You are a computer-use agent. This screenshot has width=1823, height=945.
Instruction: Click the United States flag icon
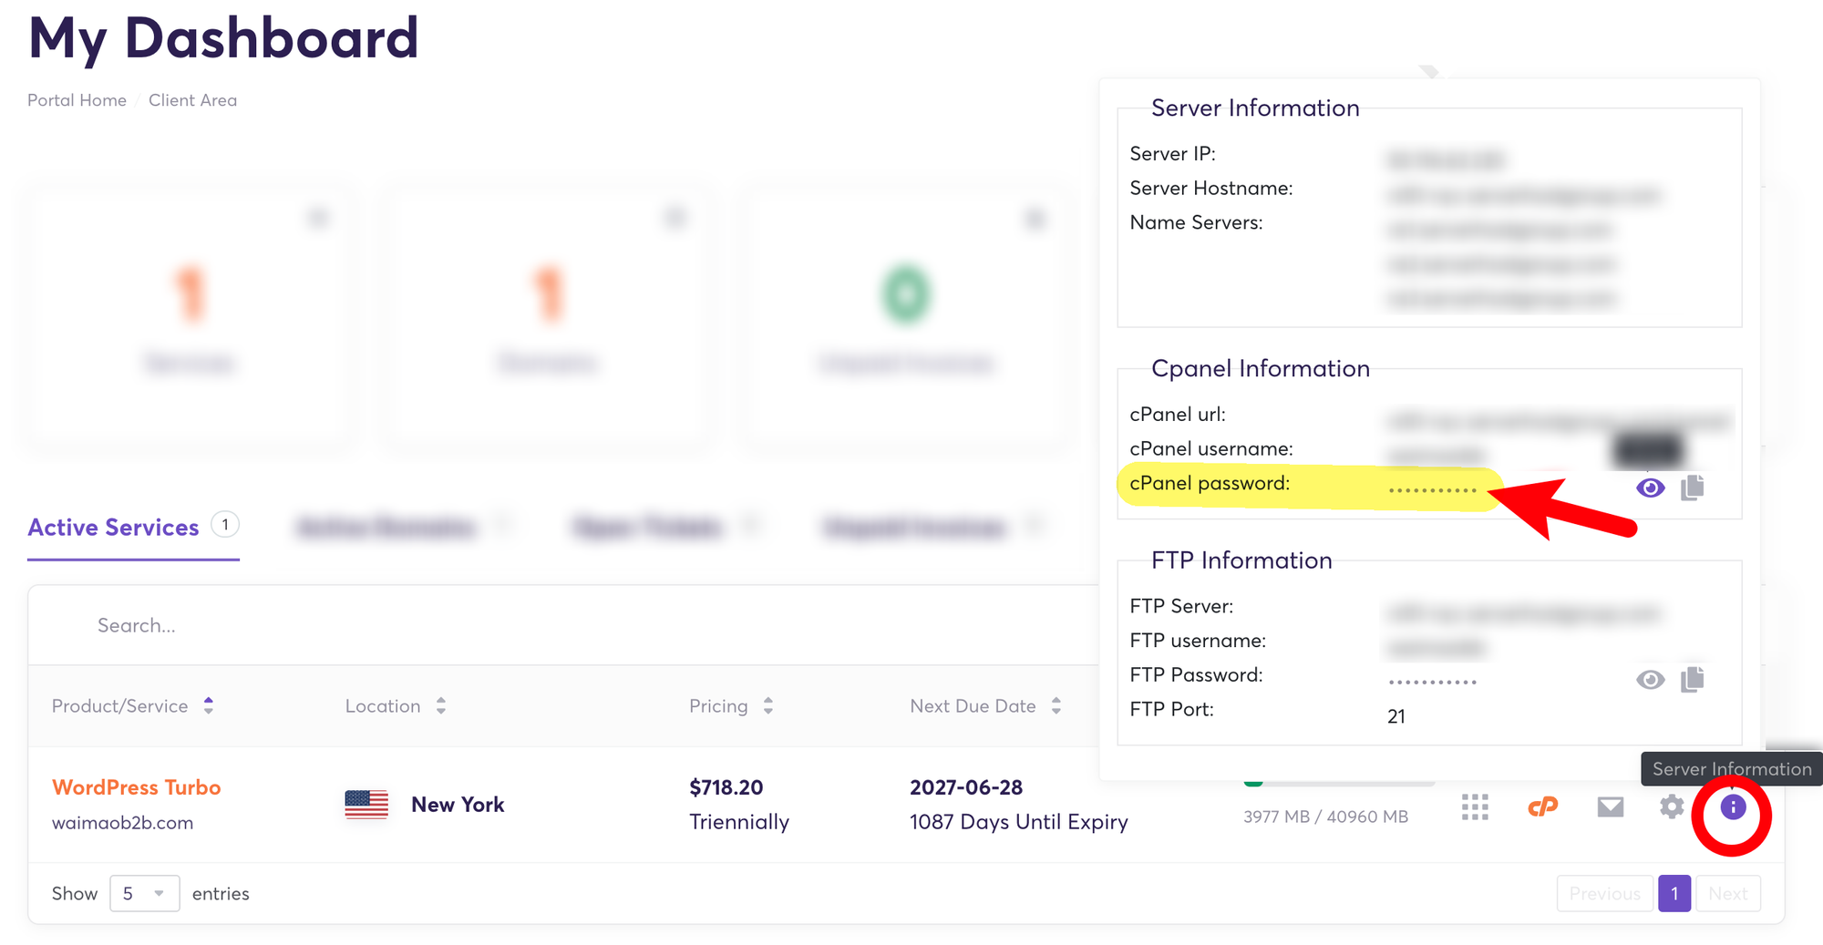366,805
